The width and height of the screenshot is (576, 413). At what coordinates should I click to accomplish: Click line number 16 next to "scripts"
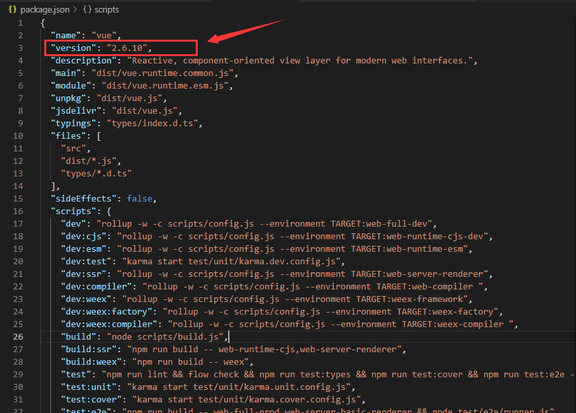pos(18,211)
